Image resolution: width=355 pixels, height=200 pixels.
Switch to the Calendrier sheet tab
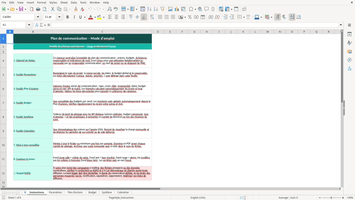tap(123, 192)
